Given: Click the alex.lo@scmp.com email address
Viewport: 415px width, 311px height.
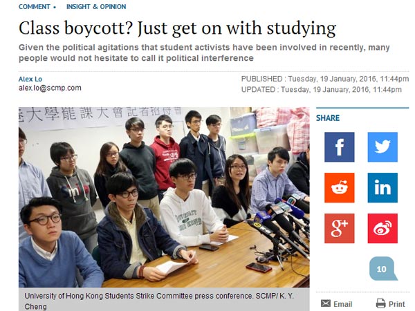Looking at the screenshot, I should pyautogui.click(x=50, y=88).
